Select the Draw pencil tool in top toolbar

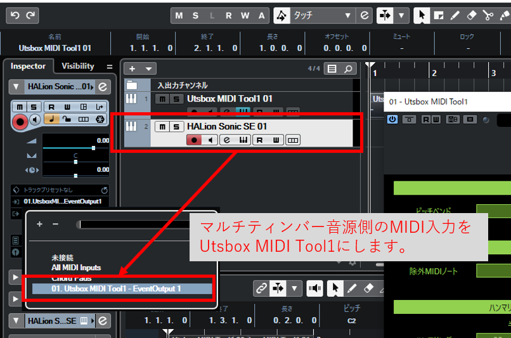point(455,15)
